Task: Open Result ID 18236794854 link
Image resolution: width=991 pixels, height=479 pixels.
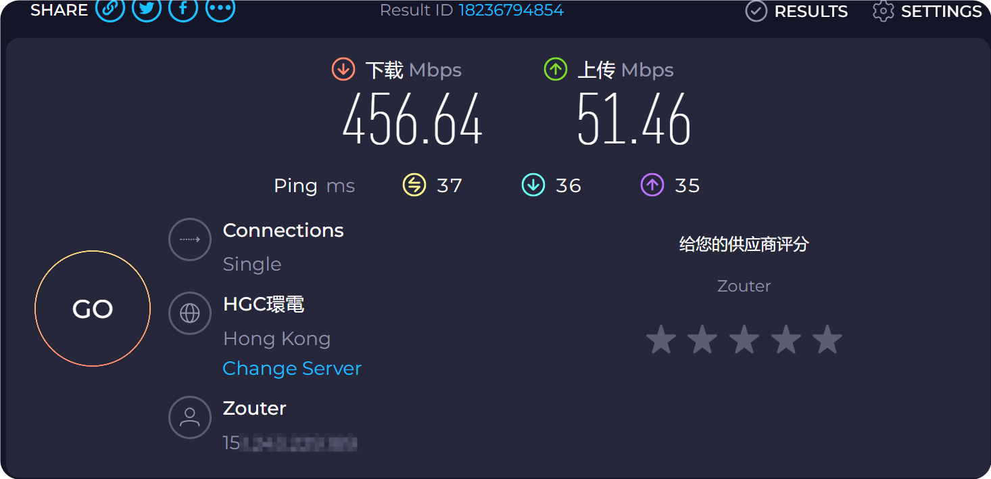Action: [511, 10]
